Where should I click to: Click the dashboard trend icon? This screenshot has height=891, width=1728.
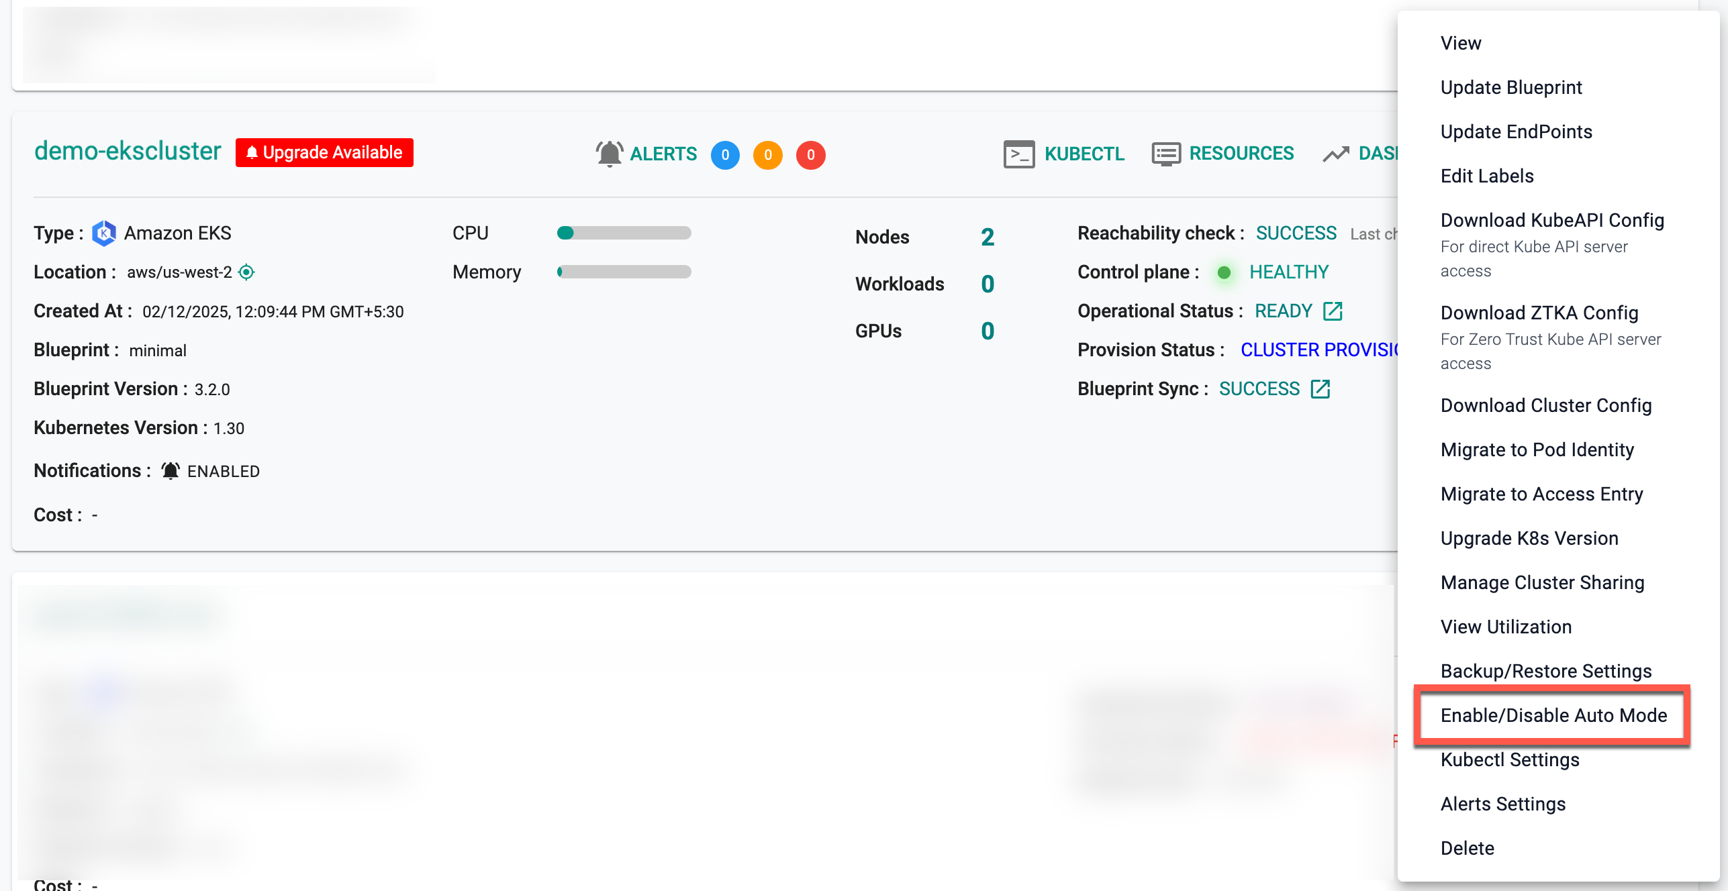1336,154
